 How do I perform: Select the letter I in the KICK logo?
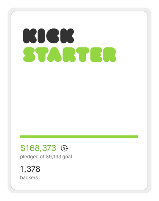tap(41, 36)
